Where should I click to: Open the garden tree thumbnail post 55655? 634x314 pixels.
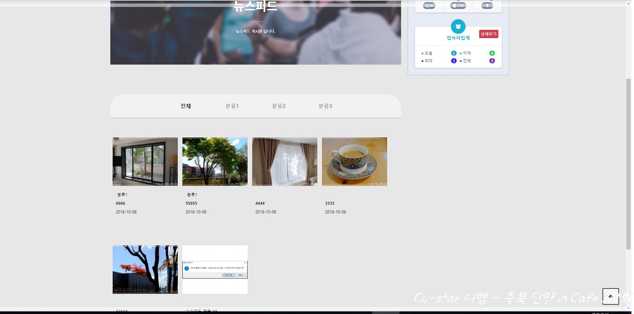[x=215, y=162]
